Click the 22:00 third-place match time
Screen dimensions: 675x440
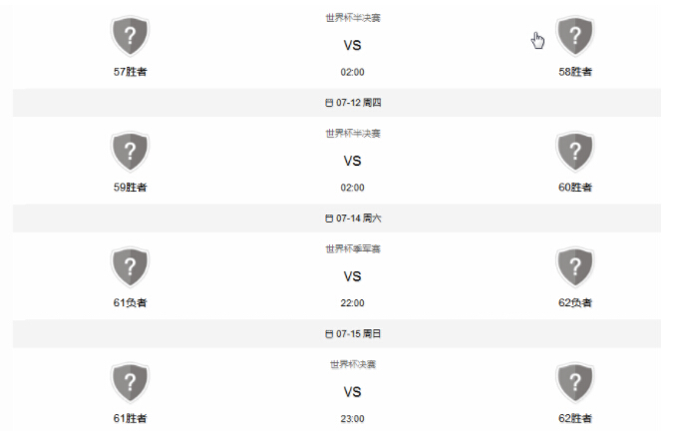click(x=352, y=303)
